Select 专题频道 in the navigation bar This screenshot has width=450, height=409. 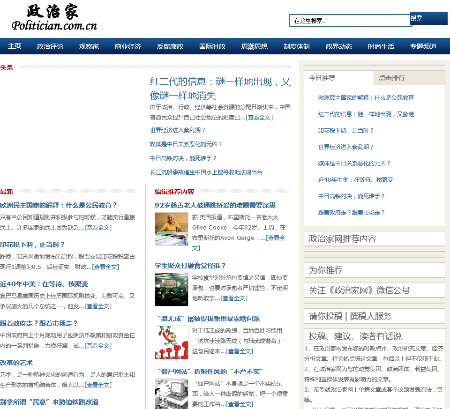423,46
